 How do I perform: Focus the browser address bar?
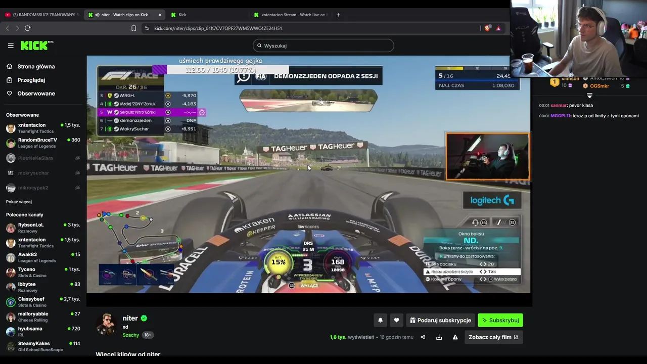tap(313, 28)
